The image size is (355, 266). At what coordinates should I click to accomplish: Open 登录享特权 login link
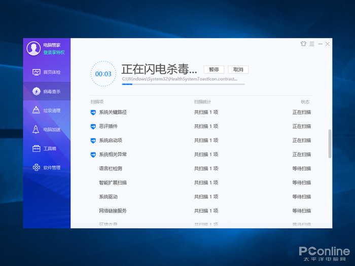(54, 53)
